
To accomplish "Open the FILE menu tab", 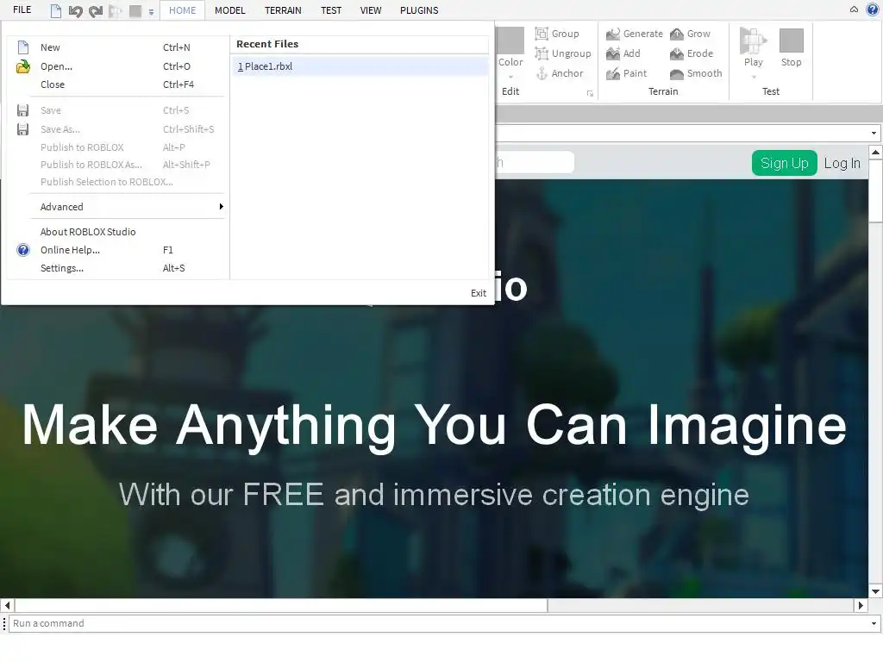I will click(x=22, y=10).
